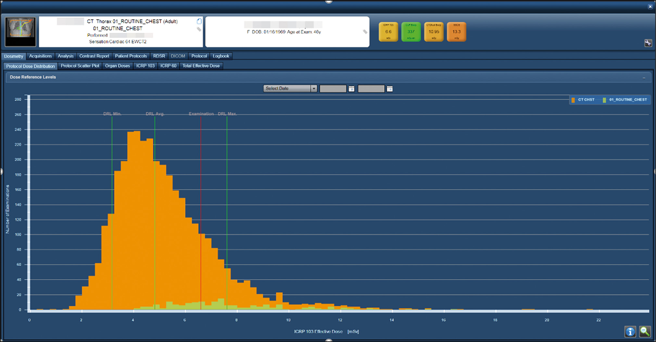Click the orange SSDE 13.3 tile
Image resolution: width=656 pixels, height=342 pixels.
pos(457,32)
